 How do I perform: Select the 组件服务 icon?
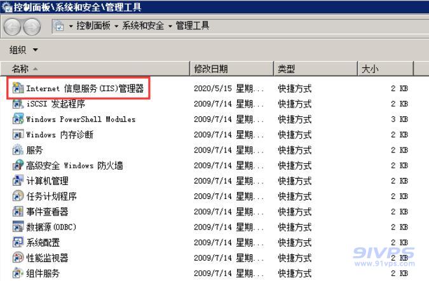[18, 273]
